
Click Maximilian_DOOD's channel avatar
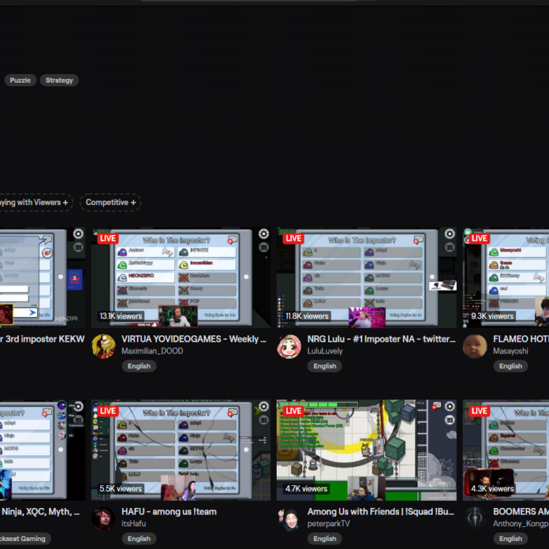pyautogui.click(x=103, y=346)
